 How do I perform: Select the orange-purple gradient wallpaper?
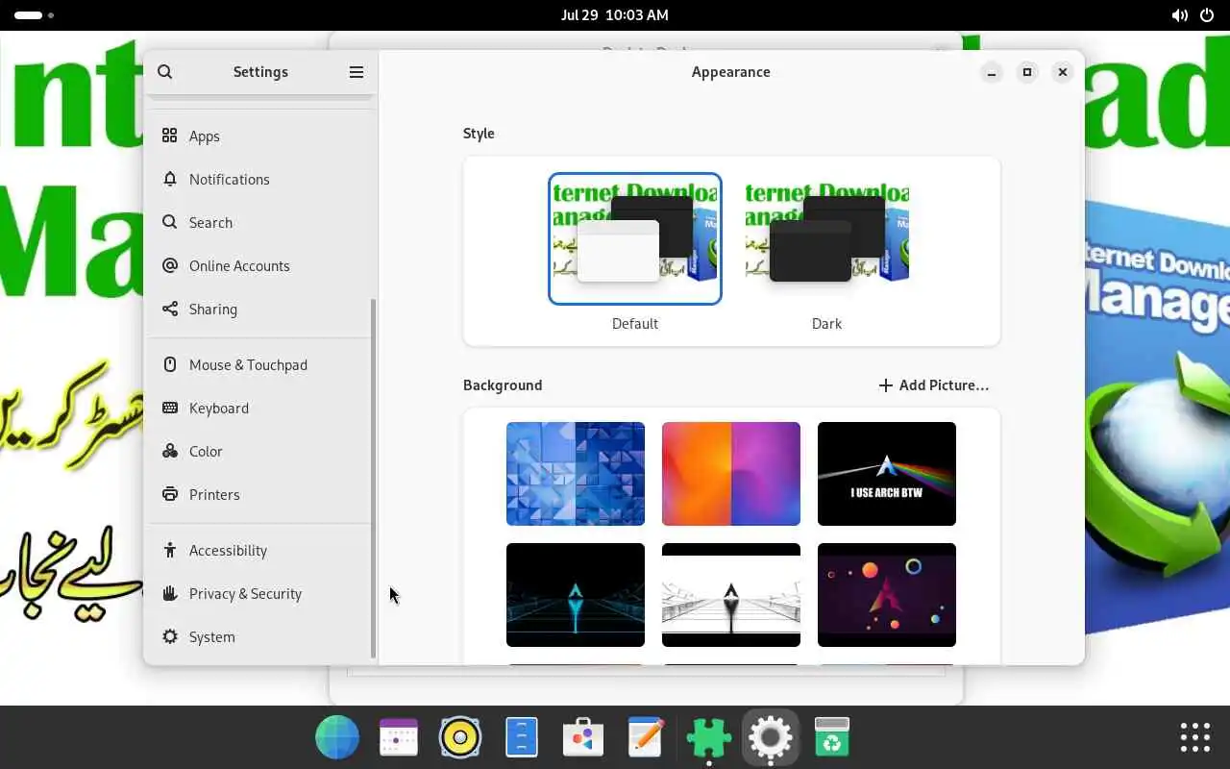coord(731,474)
